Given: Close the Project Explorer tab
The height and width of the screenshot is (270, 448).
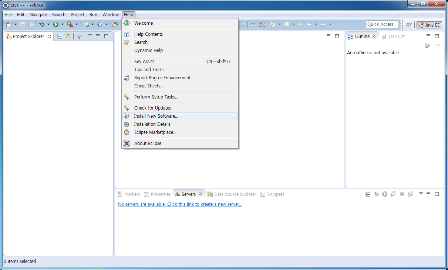Looking at the screenshot, I should 49,37.
